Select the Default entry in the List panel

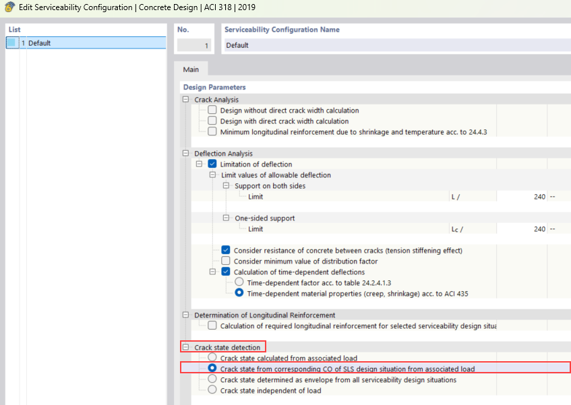40,42
